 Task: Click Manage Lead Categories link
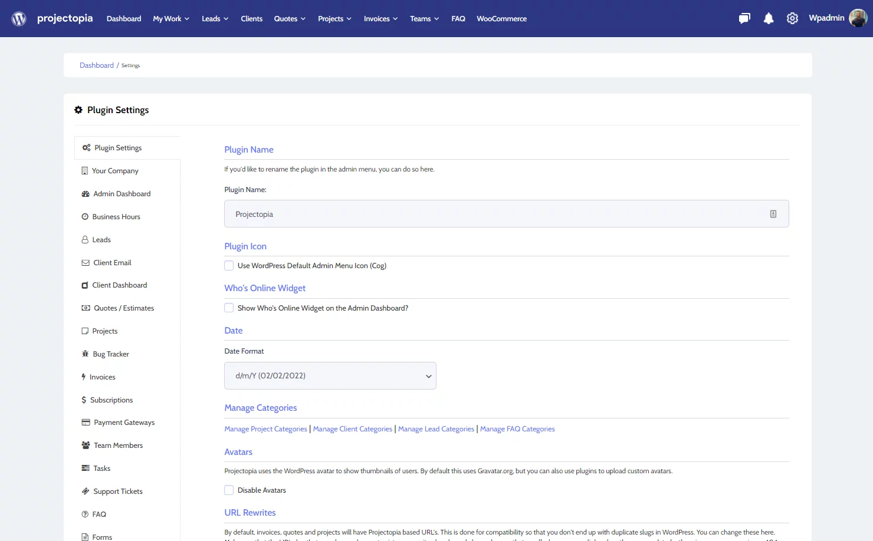click(436, 429)
